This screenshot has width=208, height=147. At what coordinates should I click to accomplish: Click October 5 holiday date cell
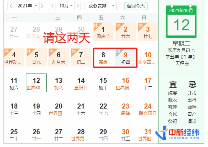tap(36, 58)
